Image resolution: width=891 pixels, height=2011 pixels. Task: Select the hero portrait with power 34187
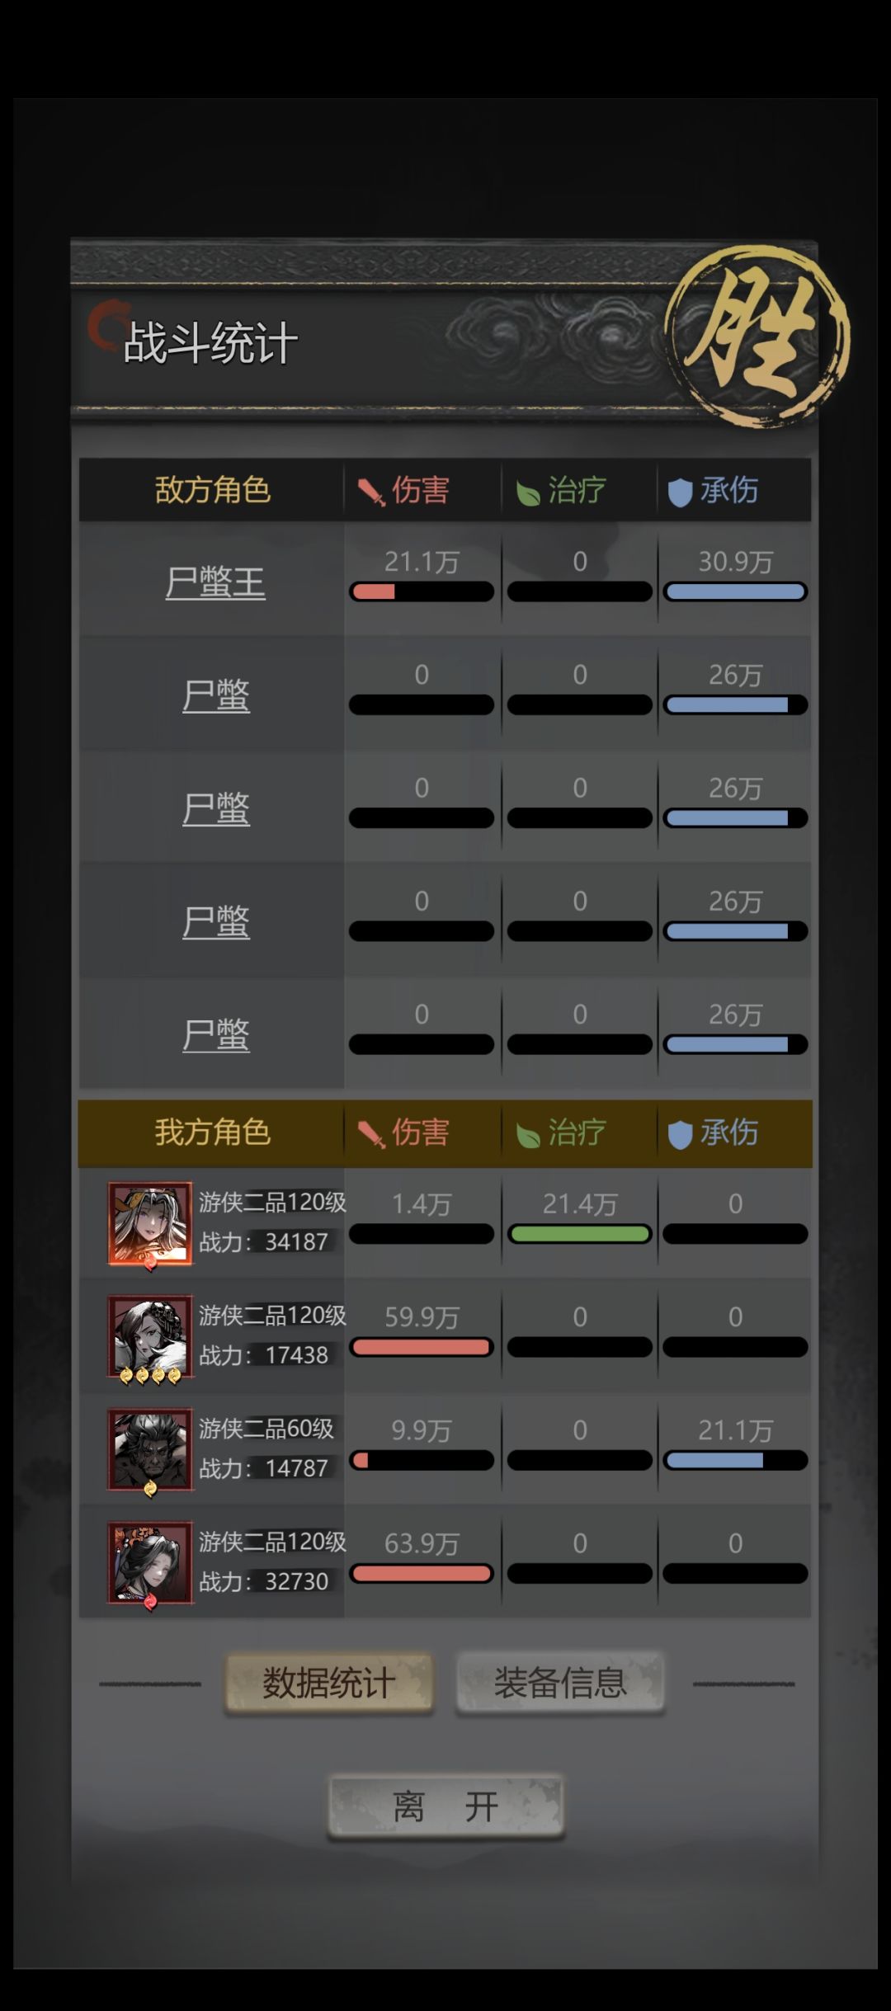coord(150,1224)
